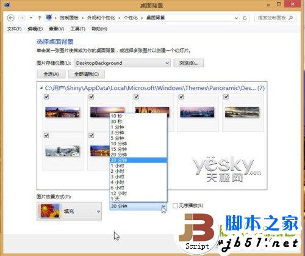Screen dimensions: 305x256
Task: Choose 6 小时 interval option
Action: 138,188
